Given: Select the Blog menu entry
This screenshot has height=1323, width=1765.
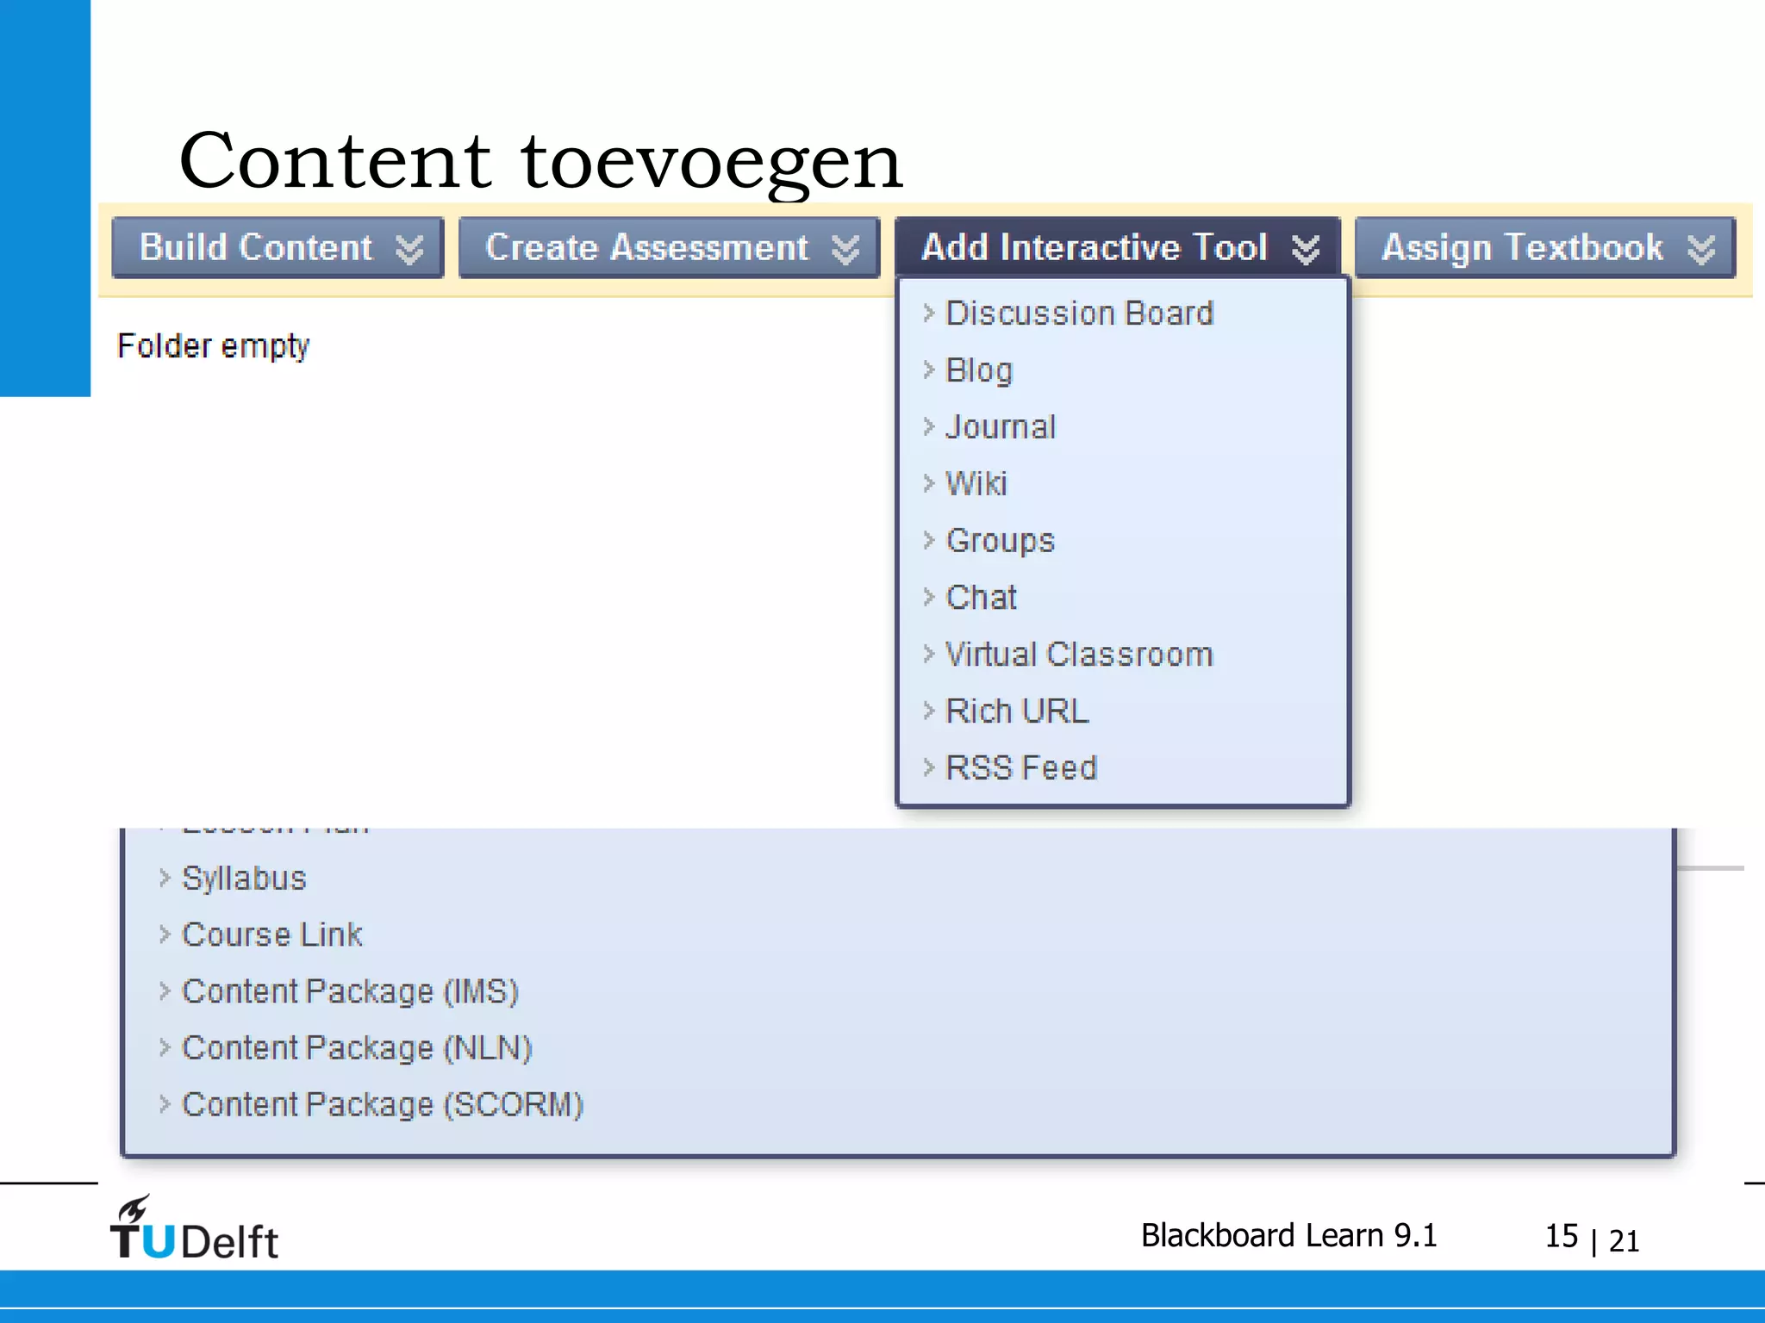Looking at the screenshot, I should (979, 370).
